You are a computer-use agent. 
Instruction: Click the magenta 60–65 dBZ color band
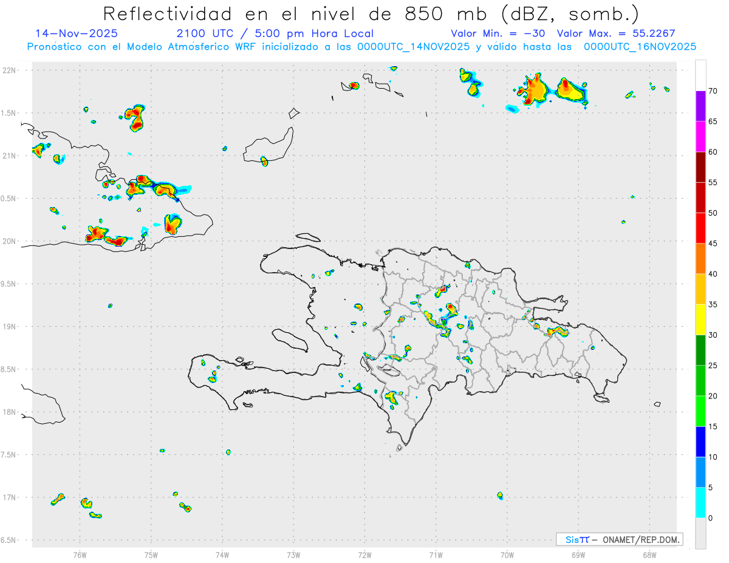(x=700, y=137)
